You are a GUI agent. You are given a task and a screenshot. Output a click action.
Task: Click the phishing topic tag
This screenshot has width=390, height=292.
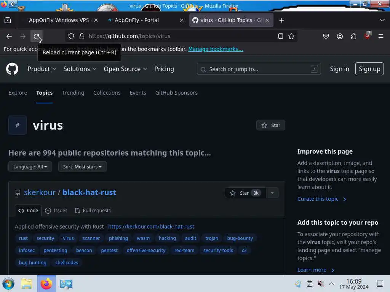(x=118, y=238)
